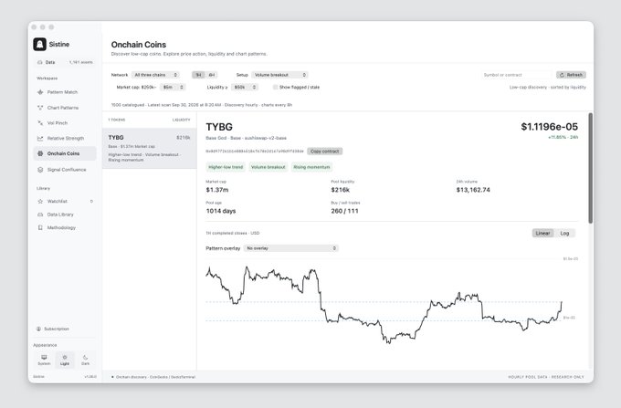The height and width of the screenshot is (408, 621).
Task: Enable Show flagged / stale checkbox
Action: [275, 87]
